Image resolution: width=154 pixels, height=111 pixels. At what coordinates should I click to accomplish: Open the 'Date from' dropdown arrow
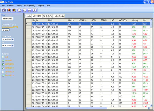pyautogui.click(x=12, y=39)
